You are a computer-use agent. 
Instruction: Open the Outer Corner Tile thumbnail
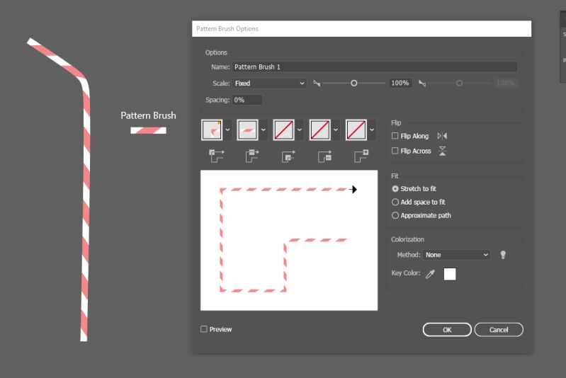pos(212,130)
